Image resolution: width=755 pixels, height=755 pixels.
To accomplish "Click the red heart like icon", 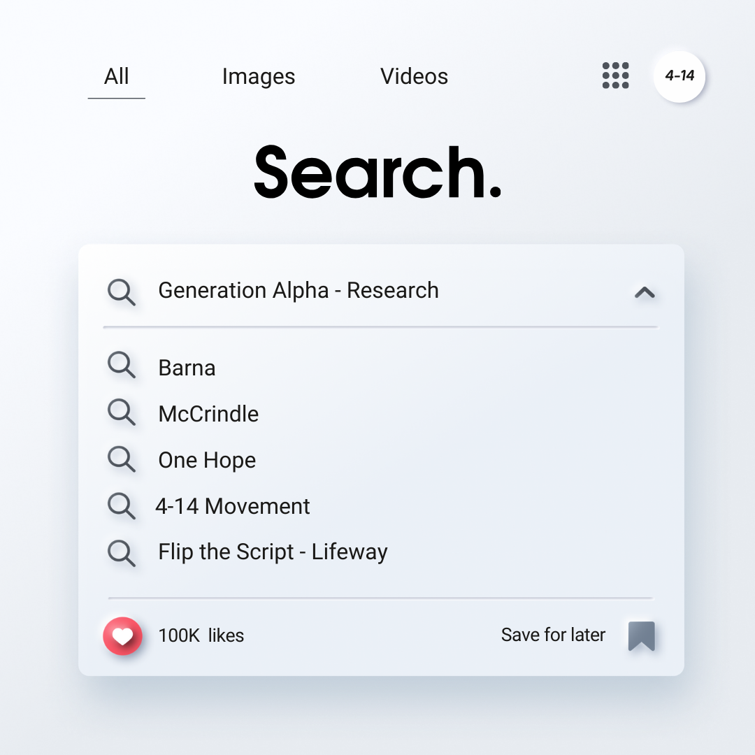I will coord(122,636).
